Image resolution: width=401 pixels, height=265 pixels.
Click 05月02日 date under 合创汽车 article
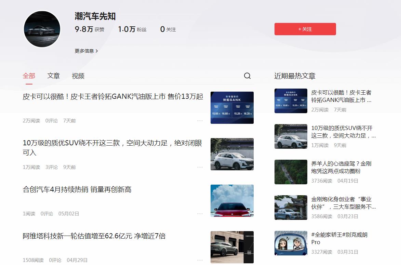coord(68,214)
